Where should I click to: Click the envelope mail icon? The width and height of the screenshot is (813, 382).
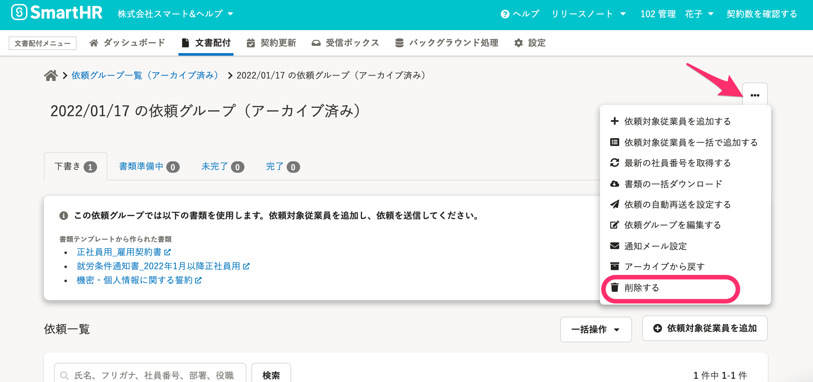coord(614,246)
